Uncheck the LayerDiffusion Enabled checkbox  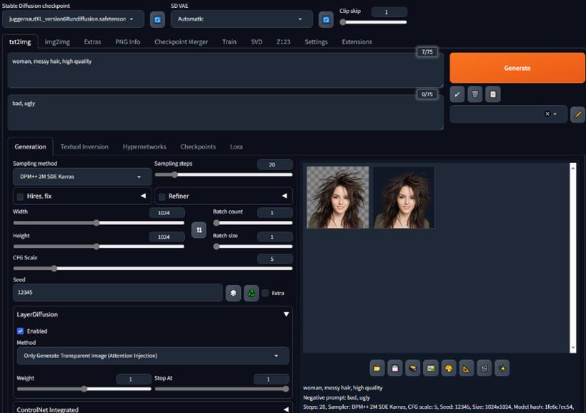[20, 331]
